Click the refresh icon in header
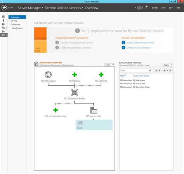Image resolution: width=184 pixels, height=174 pixels. (139, 8)
